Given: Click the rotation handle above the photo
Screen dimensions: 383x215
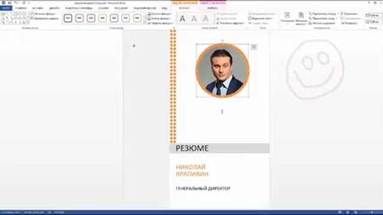Looking at the screenshot, I should point(222,41).
